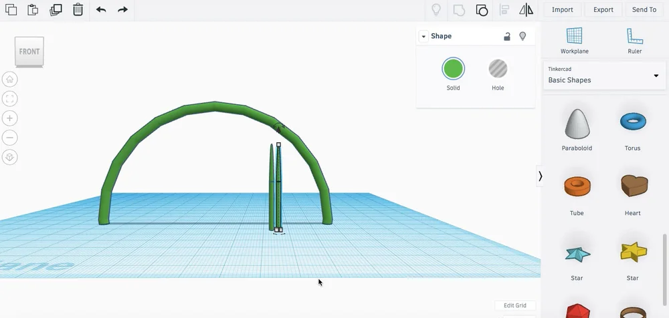Pick the yellow Star shape
The image size is (669, 318).
coord(634,251)
